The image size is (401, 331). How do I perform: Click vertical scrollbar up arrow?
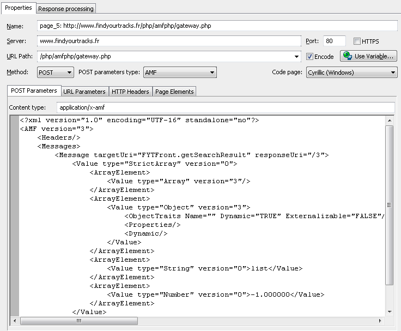[x=390, y=121]
